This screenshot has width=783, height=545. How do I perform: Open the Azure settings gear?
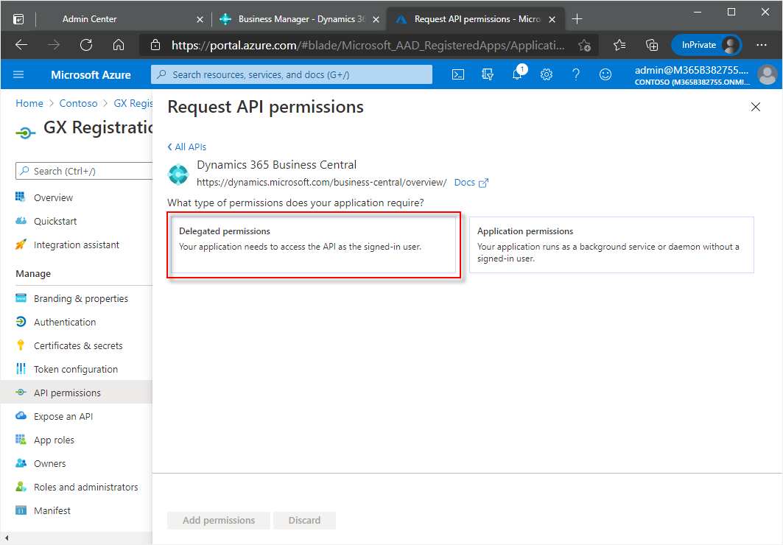click(547, 74)
